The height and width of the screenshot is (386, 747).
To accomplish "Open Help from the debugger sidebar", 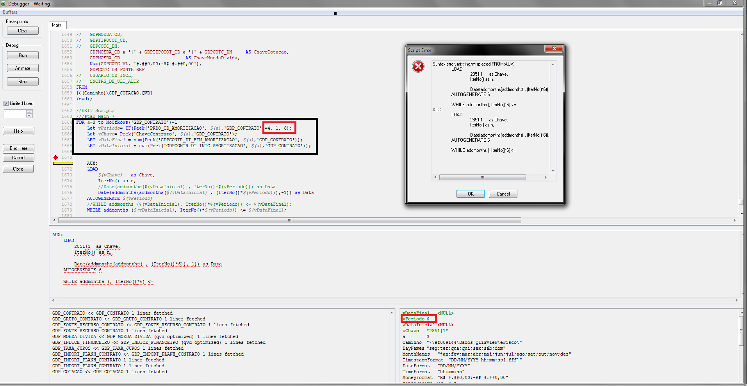I will pyautogui.click(x=18, y=131).
